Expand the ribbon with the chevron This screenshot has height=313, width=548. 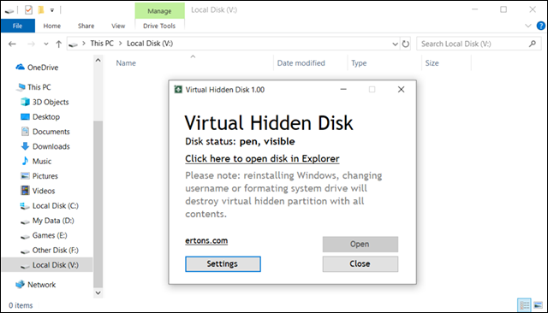pyautogui.click(x=528, y=26)
